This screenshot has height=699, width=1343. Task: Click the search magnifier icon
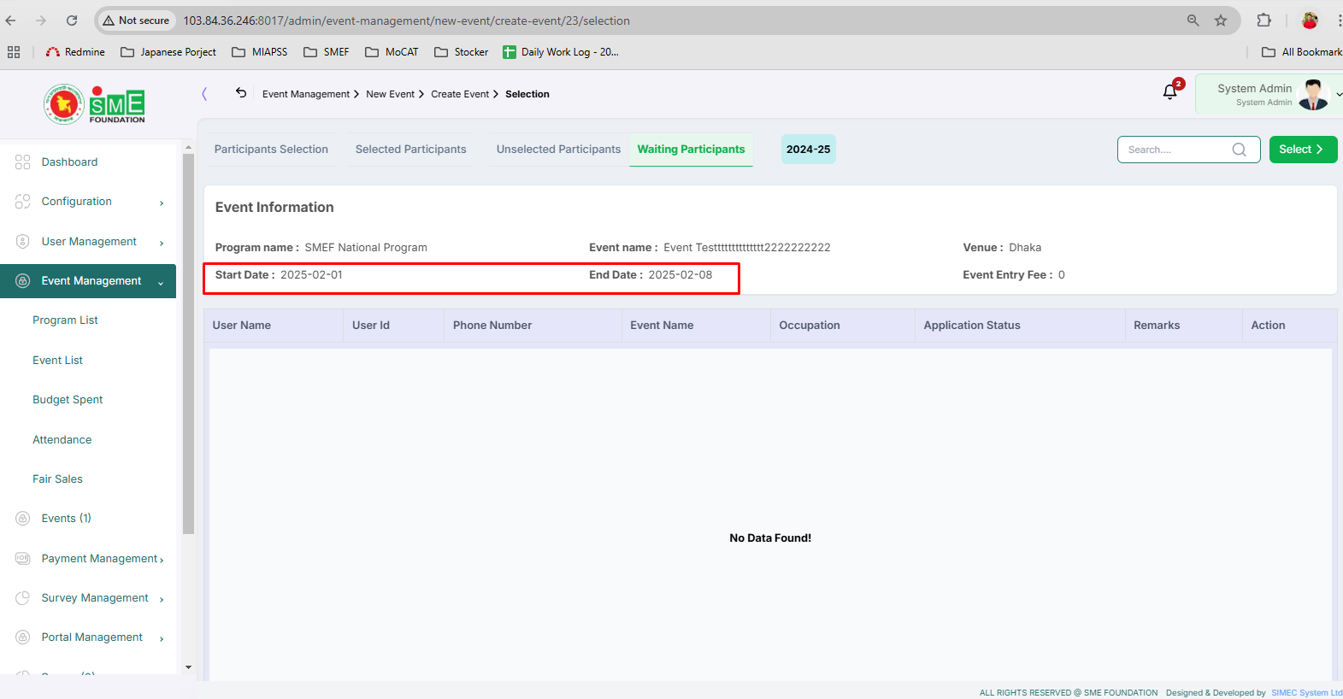(x=1239, y=150)
